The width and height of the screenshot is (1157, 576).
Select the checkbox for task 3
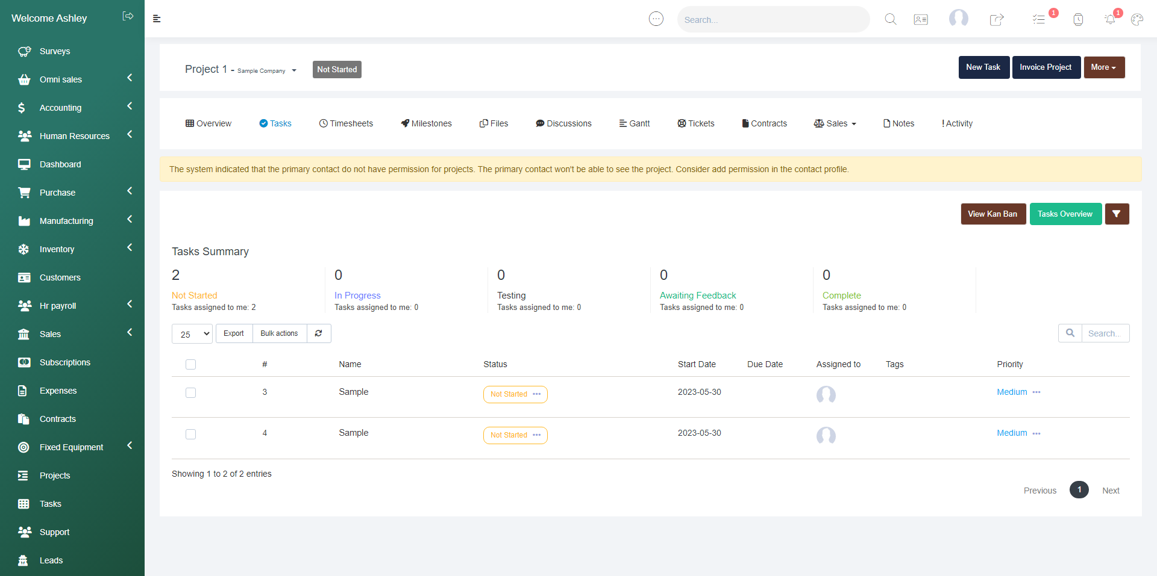click(191, 393)
